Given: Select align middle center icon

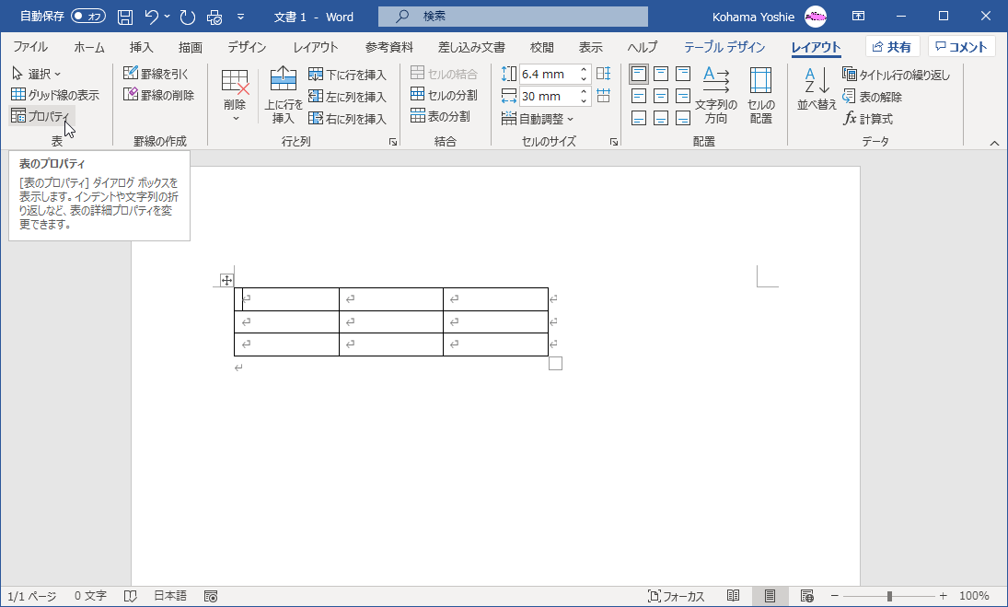Looking at the screenshot, I should click(661, 97).
